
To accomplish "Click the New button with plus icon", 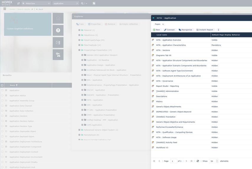I will coord(156,30).
